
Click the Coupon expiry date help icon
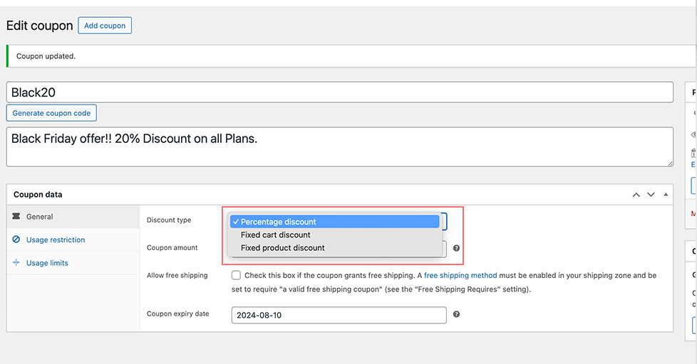[456, 314]
